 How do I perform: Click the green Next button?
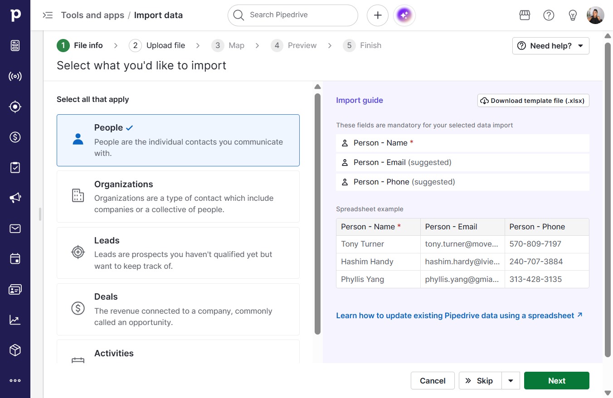click(x=557, y=381)
